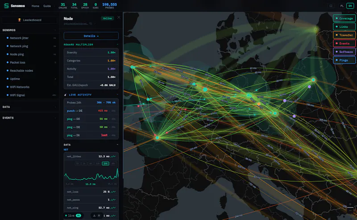Screen dimensions: 357x220
Task: Toggle fullscreen map view
Action: pos(331,6)
